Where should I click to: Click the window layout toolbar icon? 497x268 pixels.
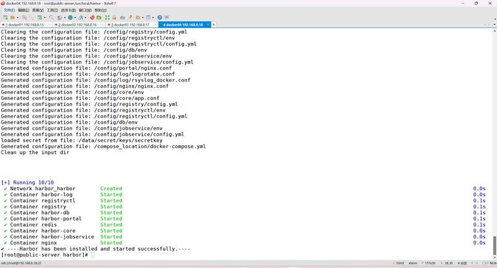pos(148,17)
